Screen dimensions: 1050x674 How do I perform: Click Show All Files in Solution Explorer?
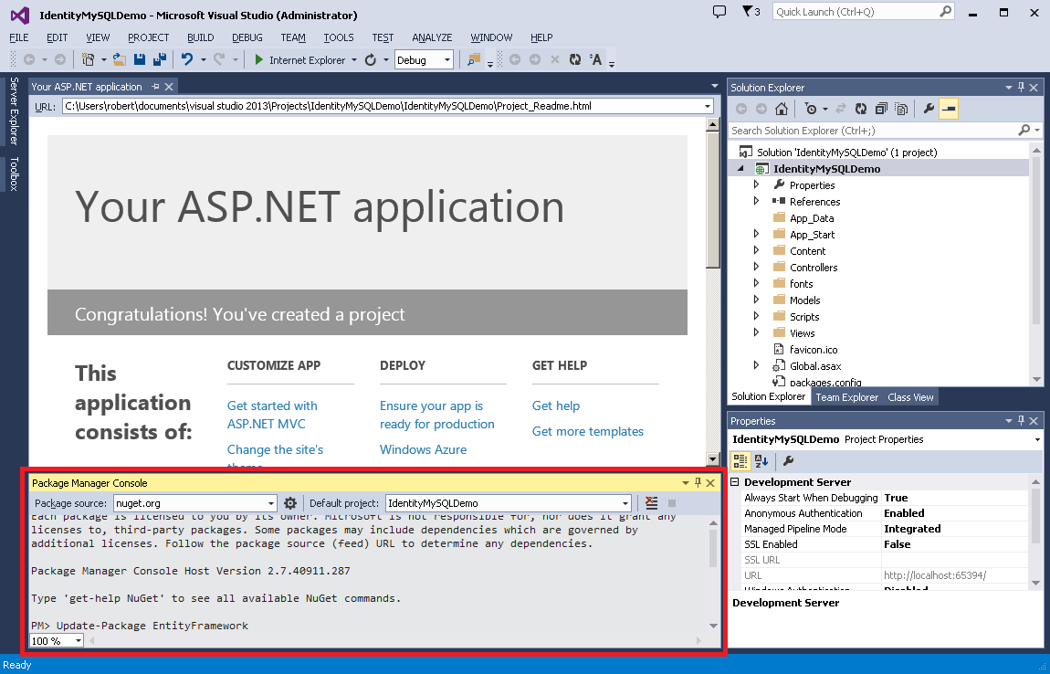pos(901,109)
